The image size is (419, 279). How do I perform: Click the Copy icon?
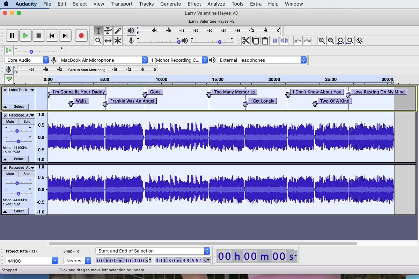tap(255, 41)
